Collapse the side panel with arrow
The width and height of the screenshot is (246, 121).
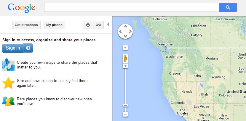pos(108,24)
